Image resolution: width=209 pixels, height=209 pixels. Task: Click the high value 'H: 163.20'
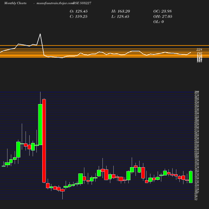[x=121, y=11]
